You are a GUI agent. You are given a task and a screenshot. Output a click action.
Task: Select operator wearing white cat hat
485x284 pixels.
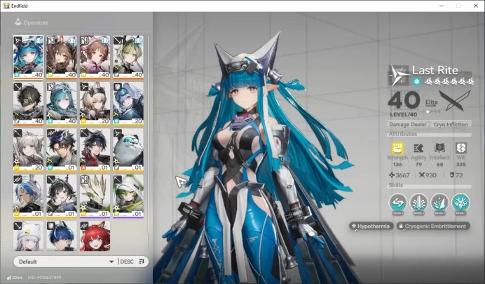tap(29, 236)
